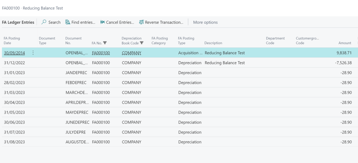Click the Cancel Entries icon
This screenshot has height=163, width=358.
[102, 22]
